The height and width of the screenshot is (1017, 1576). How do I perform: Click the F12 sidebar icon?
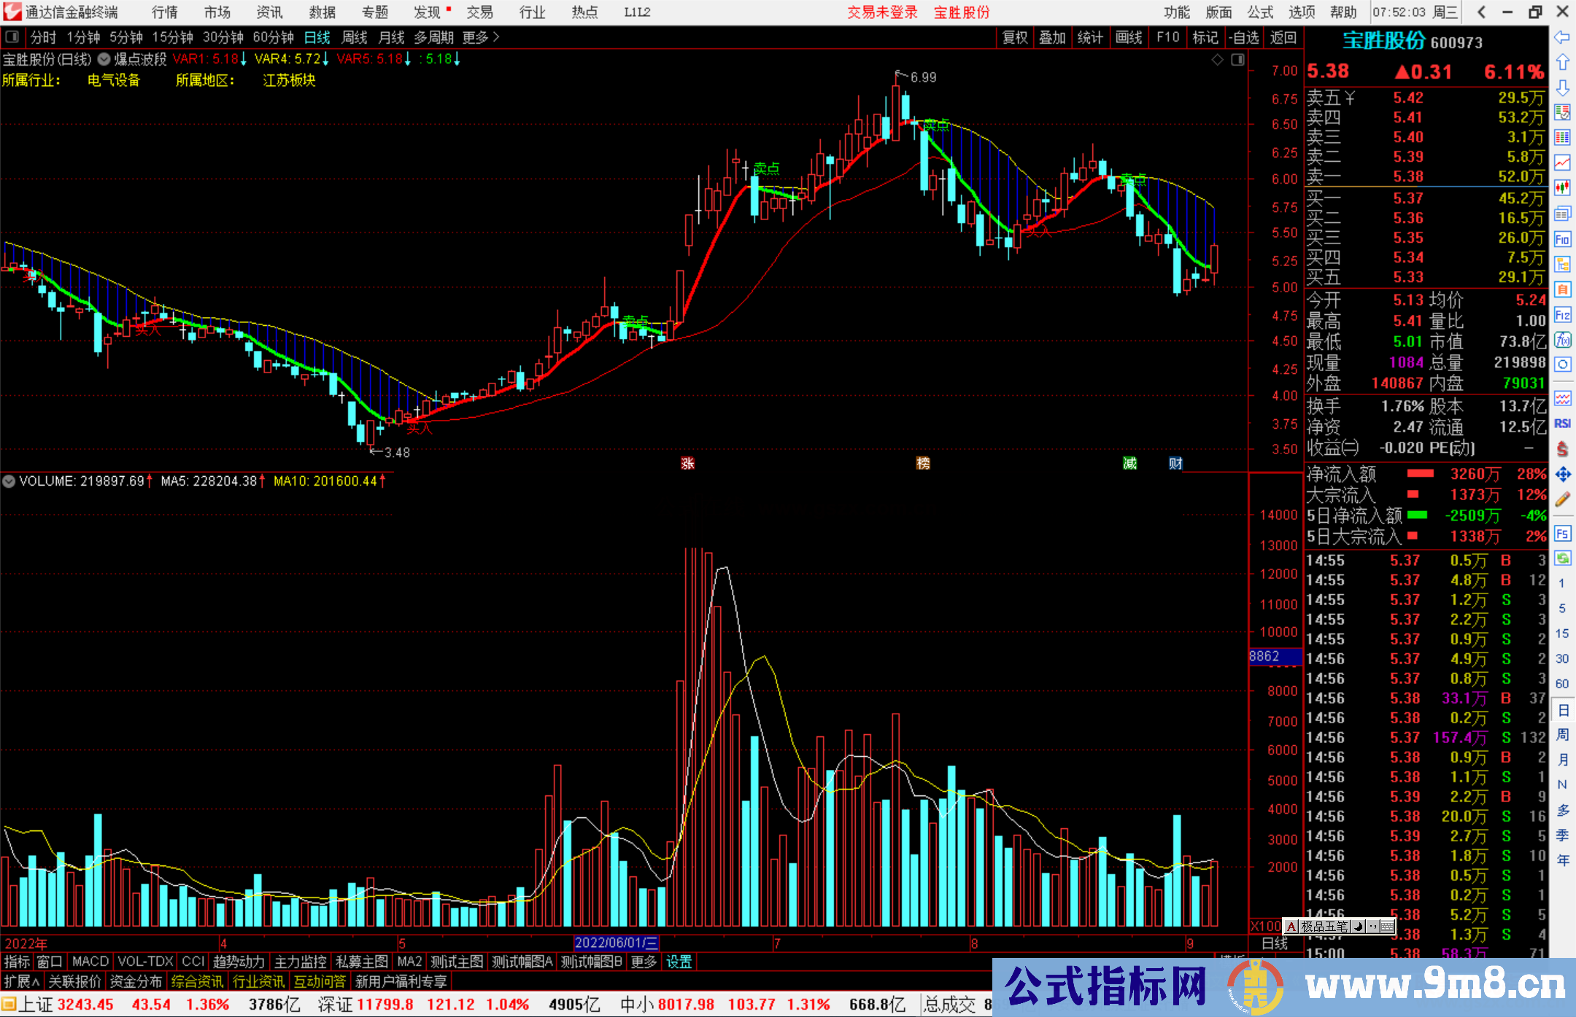(x=1562, y=315)
